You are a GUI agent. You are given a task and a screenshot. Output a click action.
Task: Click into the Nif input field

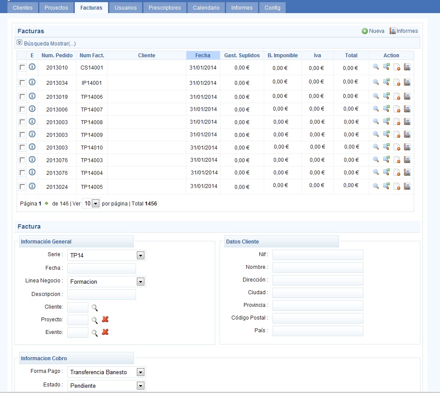tap(318, 255)
